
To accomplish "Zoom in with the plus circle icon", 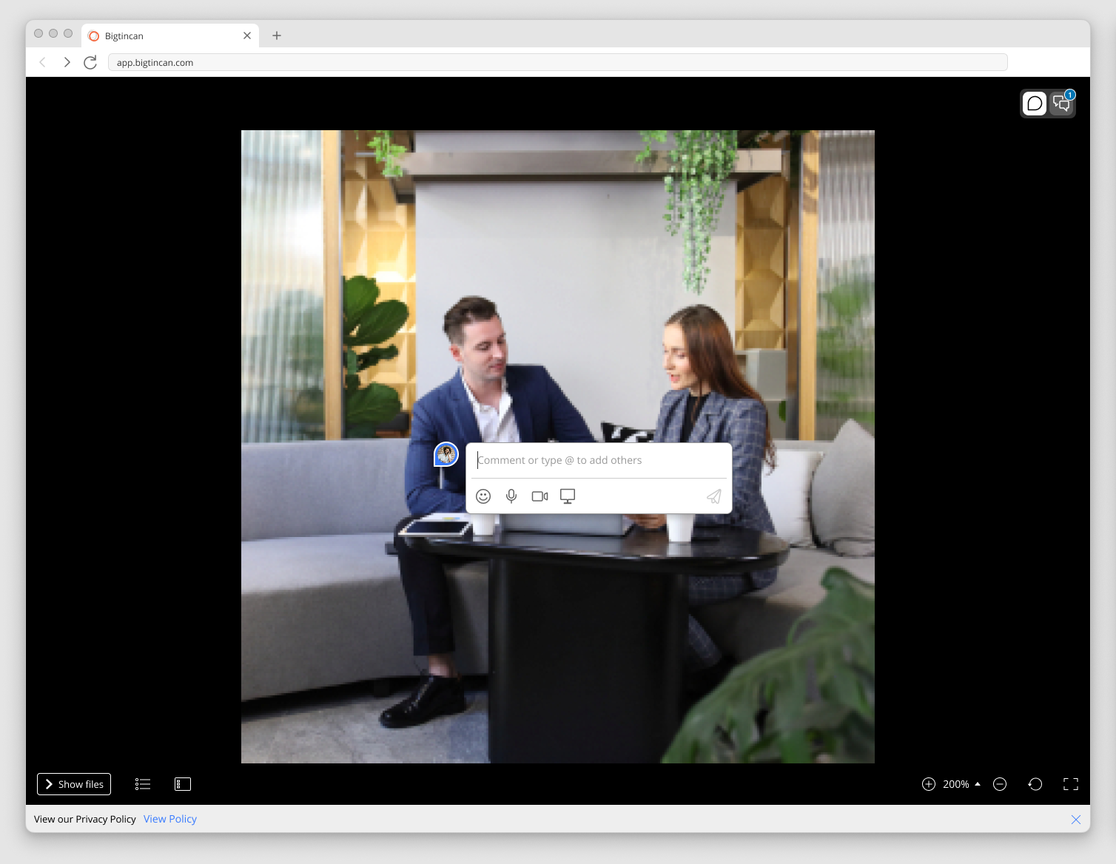I will [929, 784].
